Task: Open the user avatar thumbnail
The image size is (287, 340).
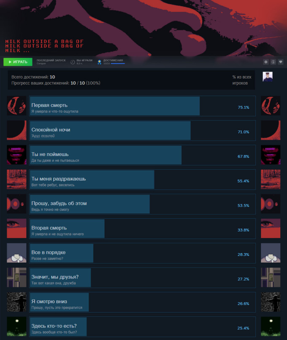Action: (268, 77)
